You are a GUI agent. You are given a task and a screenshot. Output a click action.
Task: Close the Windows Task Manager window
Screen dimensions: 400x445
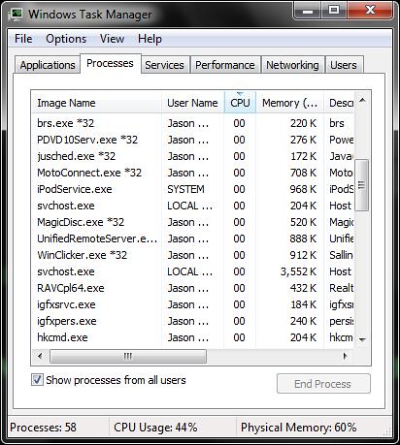pos(370,11)
